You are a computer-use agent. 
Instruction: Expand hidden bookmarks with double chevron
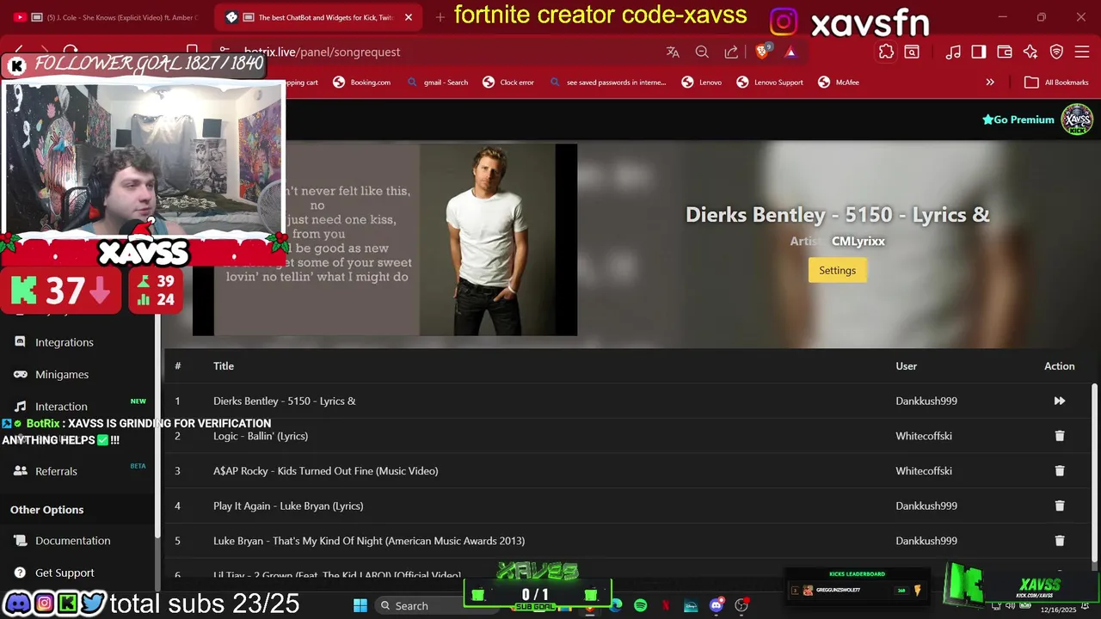[x=990, y=83]
